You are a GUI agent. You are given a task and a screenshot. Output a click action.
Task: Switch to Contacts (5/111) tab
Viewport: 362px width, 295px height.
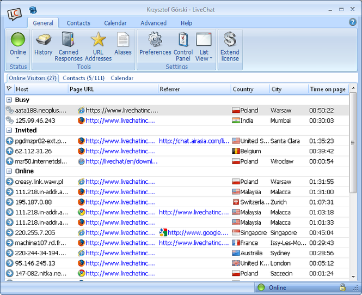84,78
